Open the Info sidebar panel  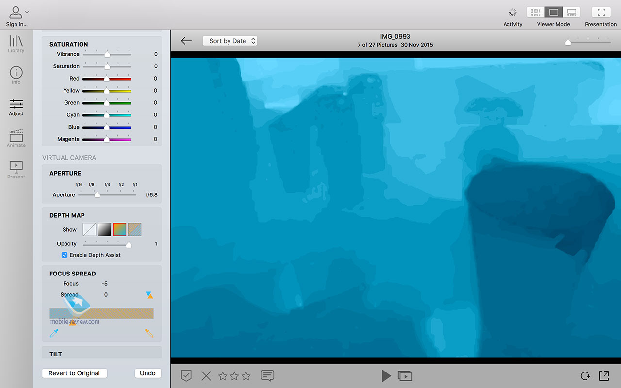(x=16, y=75)
